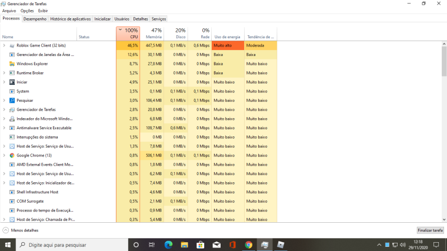
Task: Sort processes by CPU column header
Action: [x=128, y=34]
